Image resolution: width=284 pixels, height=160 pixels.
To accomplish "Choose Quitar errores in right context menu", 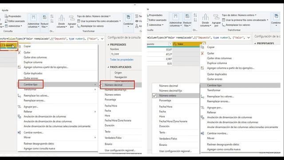I will pos(214,79).
